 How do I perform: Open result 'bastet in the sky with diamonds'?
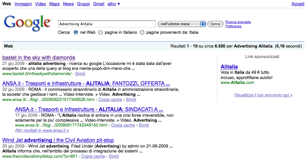tap(39, 57)
